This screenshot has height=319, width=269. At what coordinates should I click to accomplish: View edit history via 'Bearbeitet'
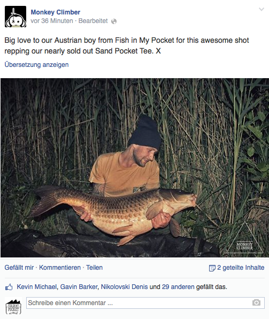point(93,21)
